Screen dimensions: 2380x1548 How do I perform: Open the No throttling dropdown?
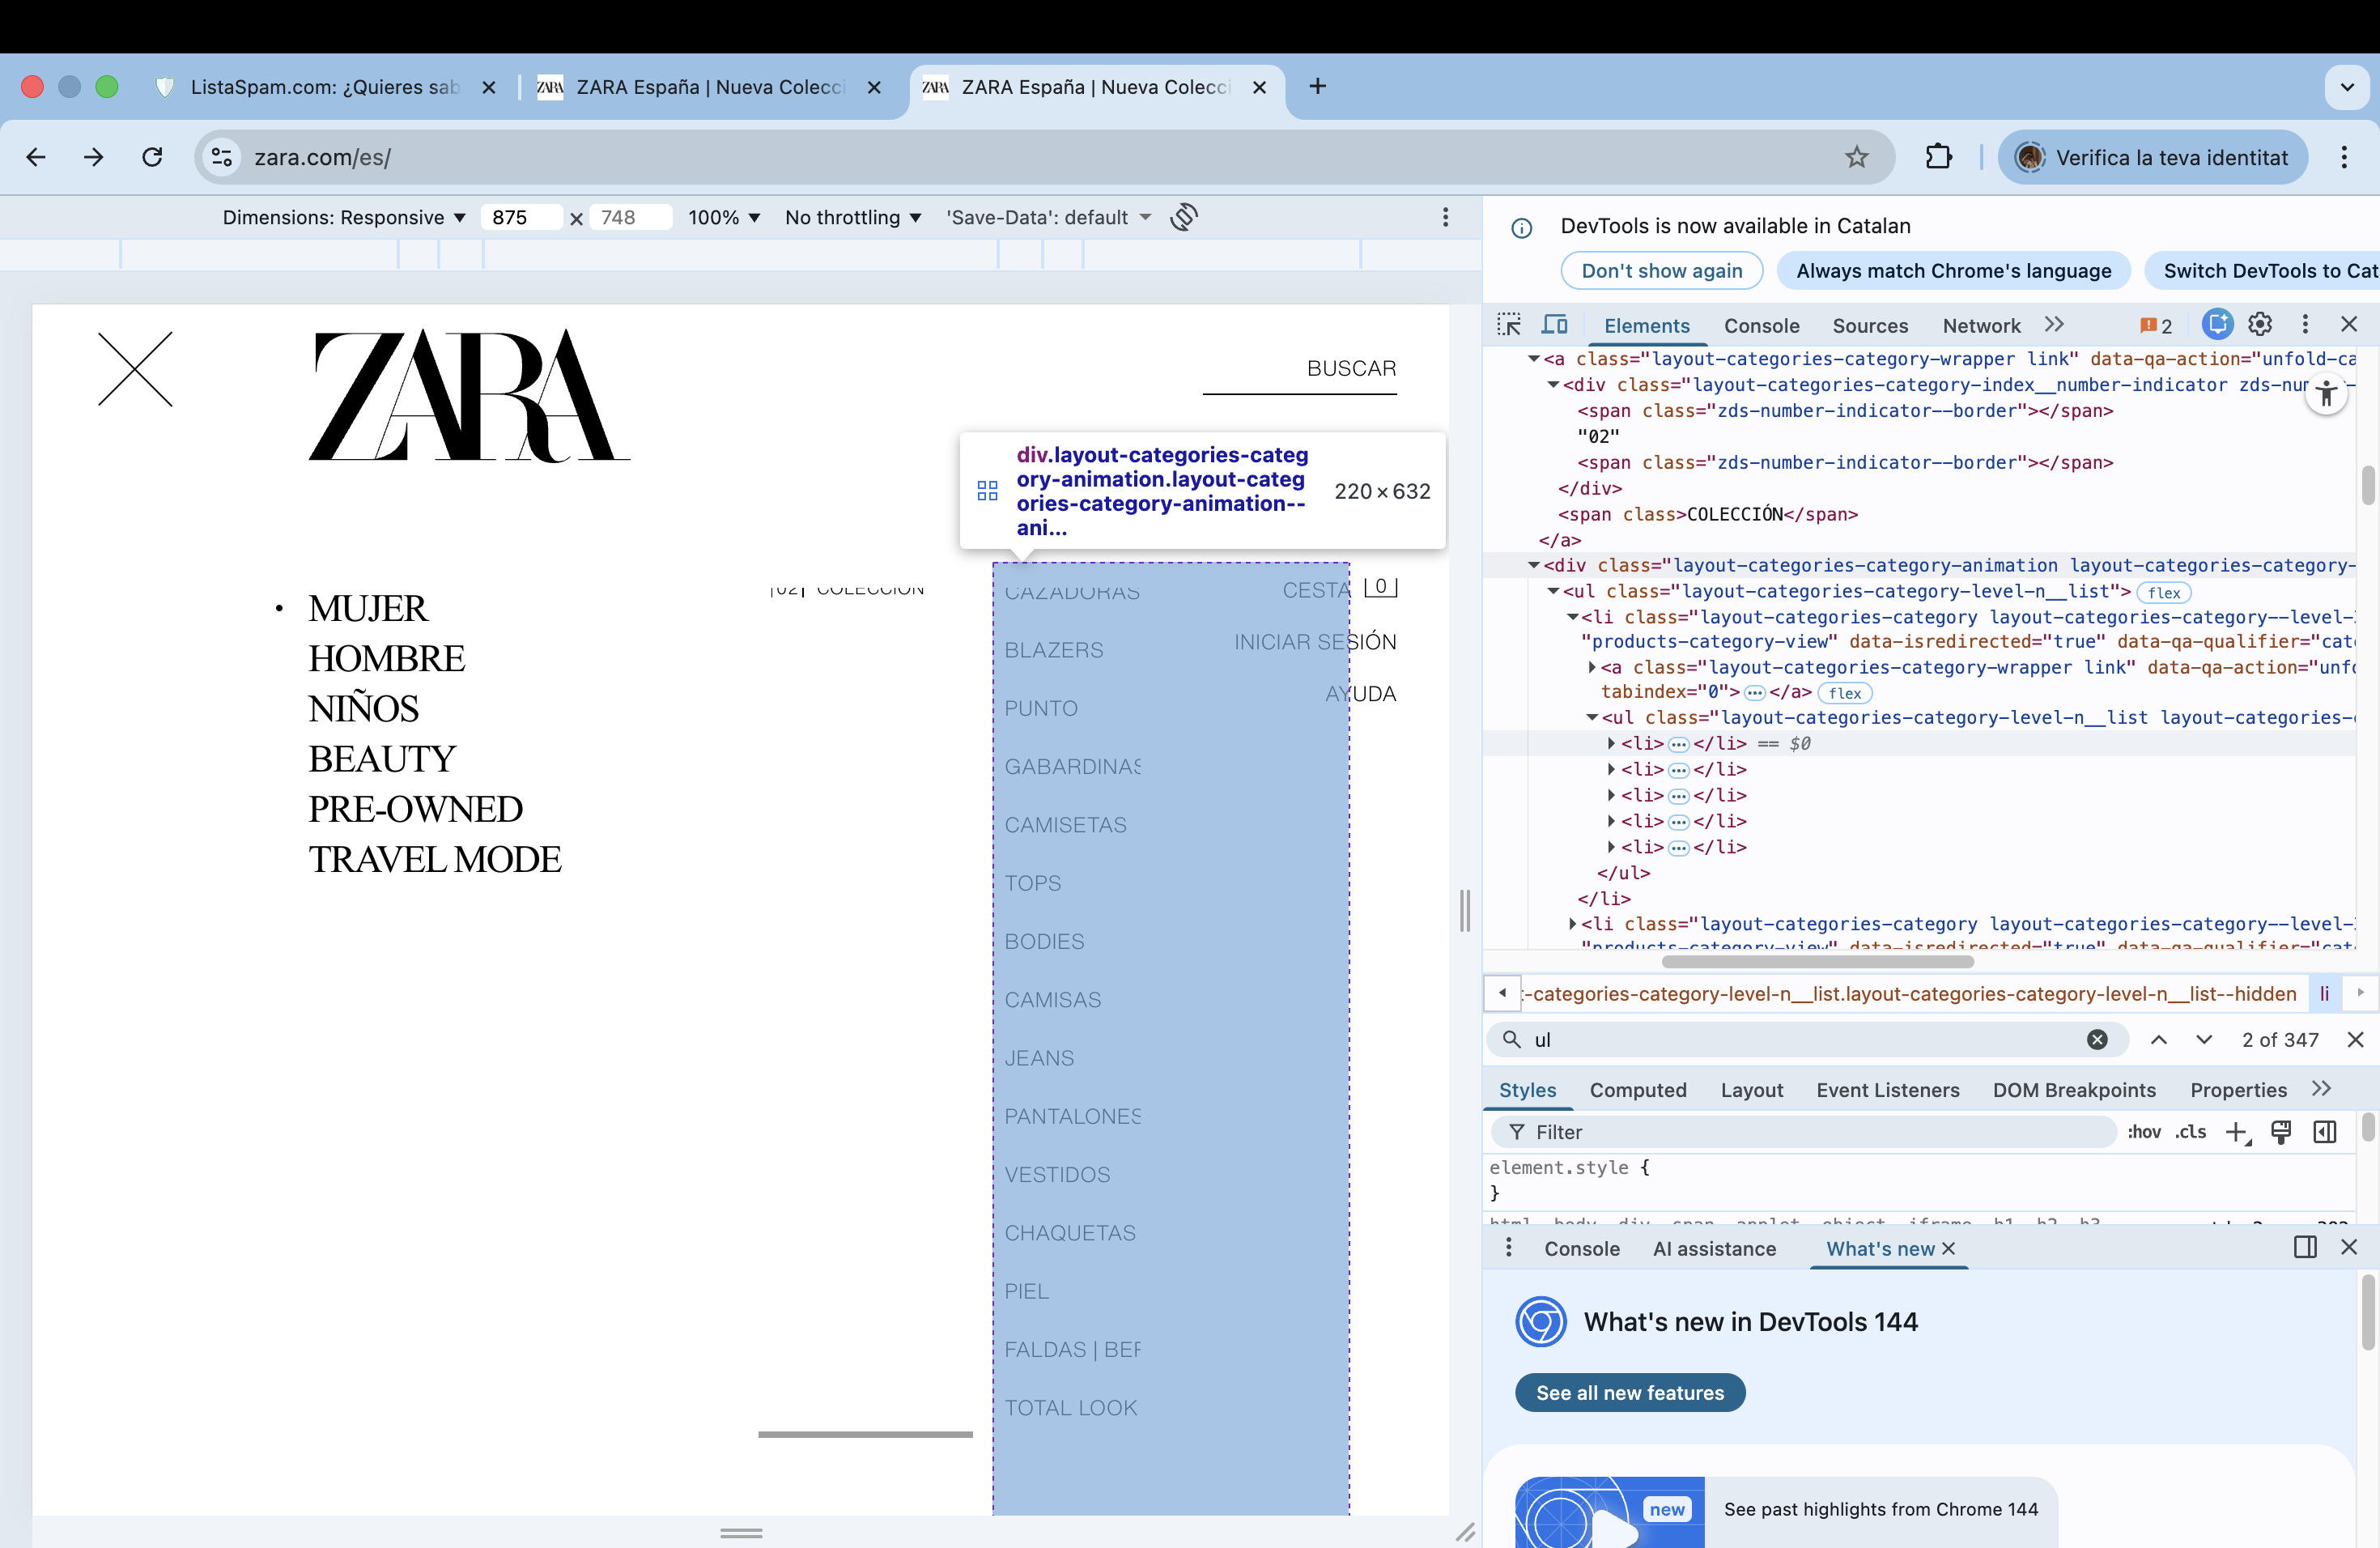pyautogui.click(x=852, y=217)
